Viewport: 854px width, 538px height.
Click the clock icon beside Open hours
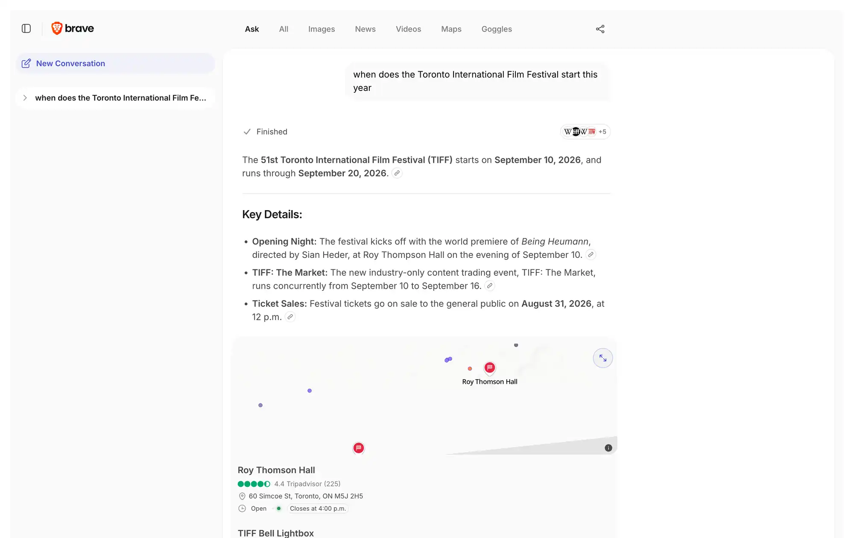click(242, 509)
